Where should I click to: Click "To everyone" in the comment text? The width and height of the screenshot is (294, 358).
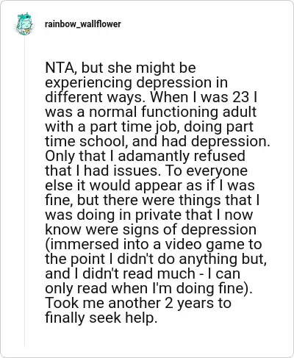[x=207, y=171]
